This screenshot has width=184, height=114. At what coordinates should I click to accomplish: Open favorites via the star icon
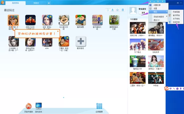pyautogui.click(x=117, y=10)
